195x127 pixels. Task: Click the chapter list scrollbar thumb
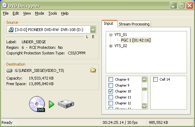coord(144,89)
